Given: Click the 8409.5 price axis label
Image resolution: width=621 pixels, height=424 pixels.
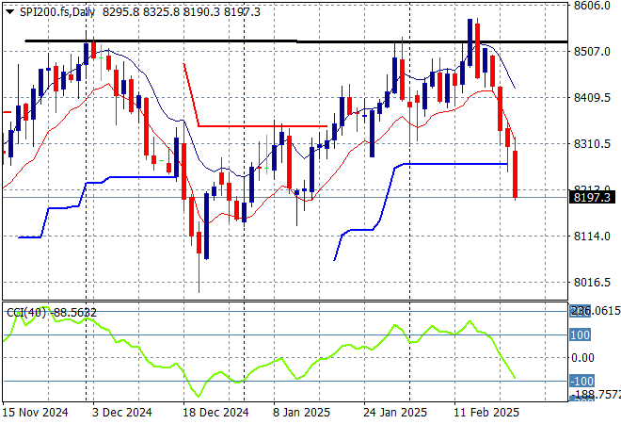Looking at the screenshot, I should [x=592, y=98].
